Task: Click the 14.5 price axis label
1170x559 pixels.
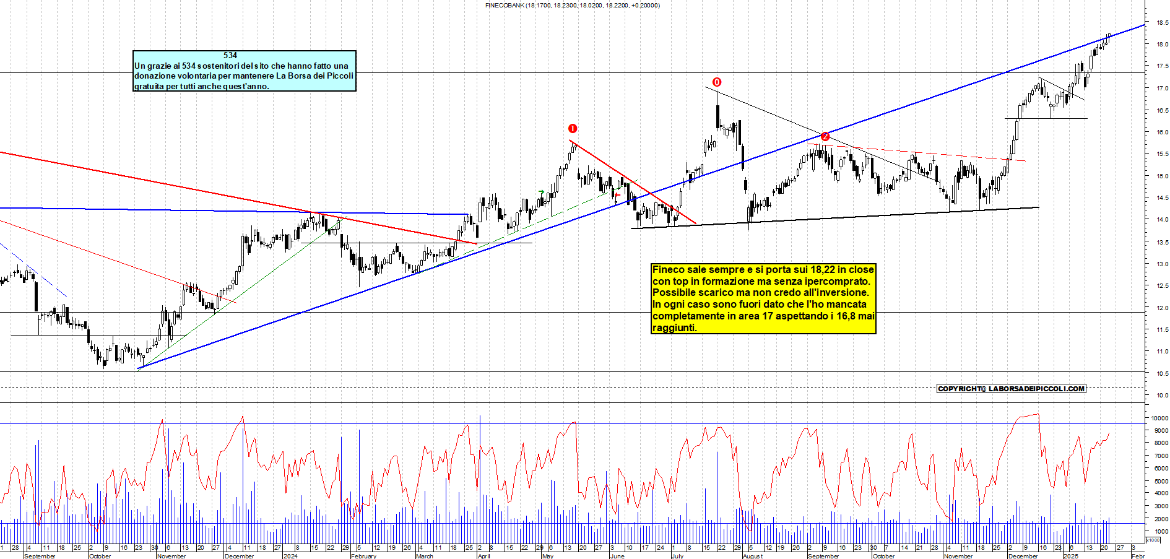Action: (1163, 198)
